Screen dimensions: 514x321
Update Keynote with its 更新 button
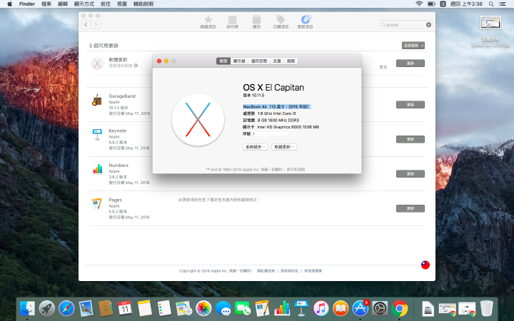[410, 139]
